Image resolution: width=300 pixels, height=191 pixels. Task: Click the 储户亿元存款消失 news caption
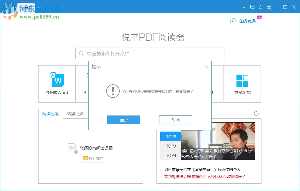pyautogui.click(x=217, y=154)
